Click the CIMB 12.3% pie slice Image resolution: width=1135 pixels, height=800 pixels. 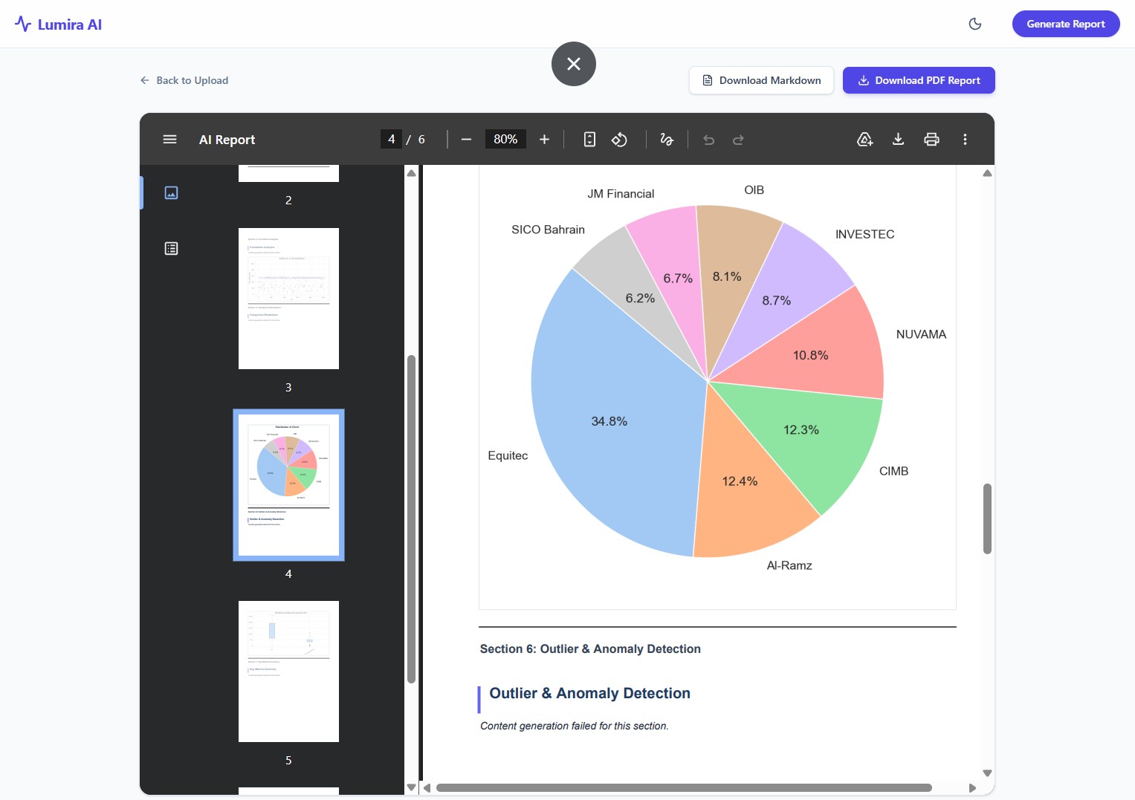click(801, 430)
